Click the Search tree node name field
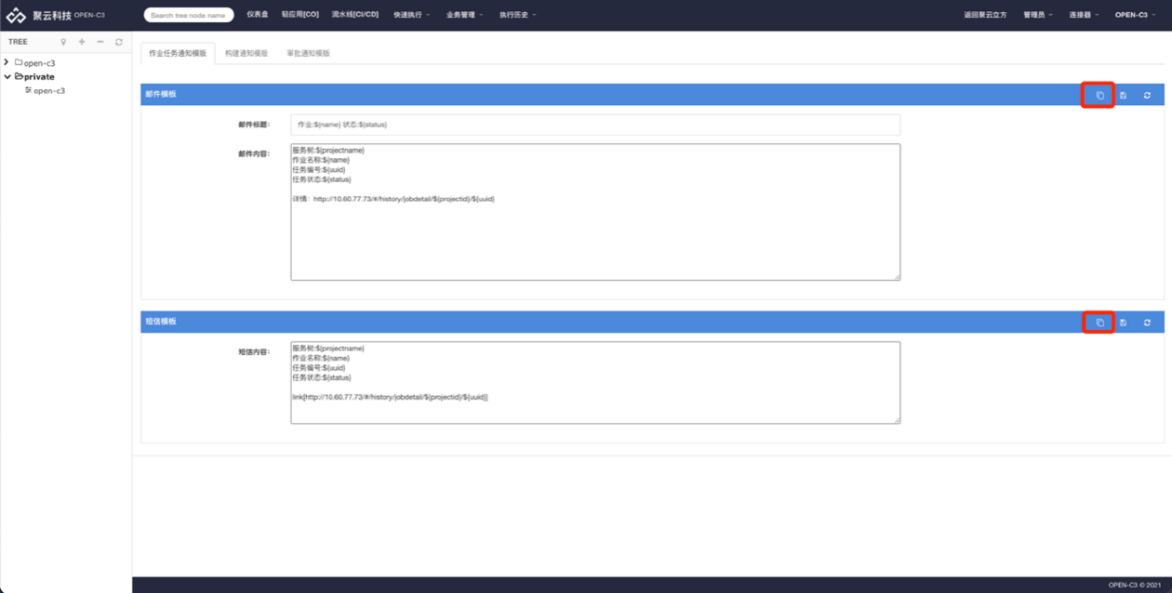The height and width of the screenshot is (593, 1172). coord(188,15)
